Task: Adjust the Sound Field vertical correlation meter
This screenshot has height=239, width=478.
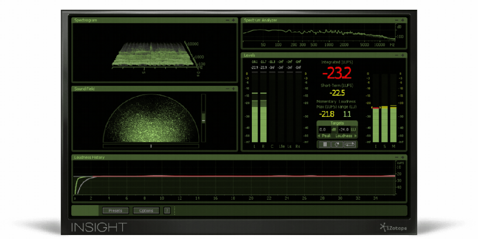Action: (203, 118)
